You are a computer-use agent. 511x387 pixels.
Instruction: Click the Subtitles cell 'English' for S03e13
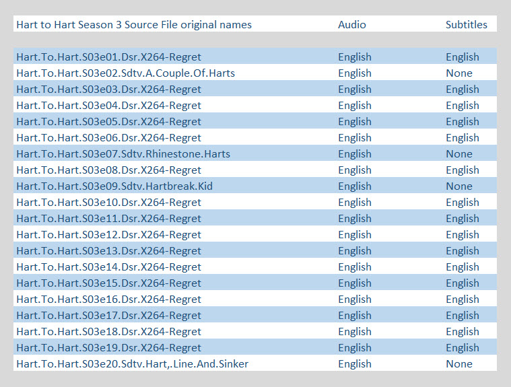pyautogui.click(x=463, y=251)
